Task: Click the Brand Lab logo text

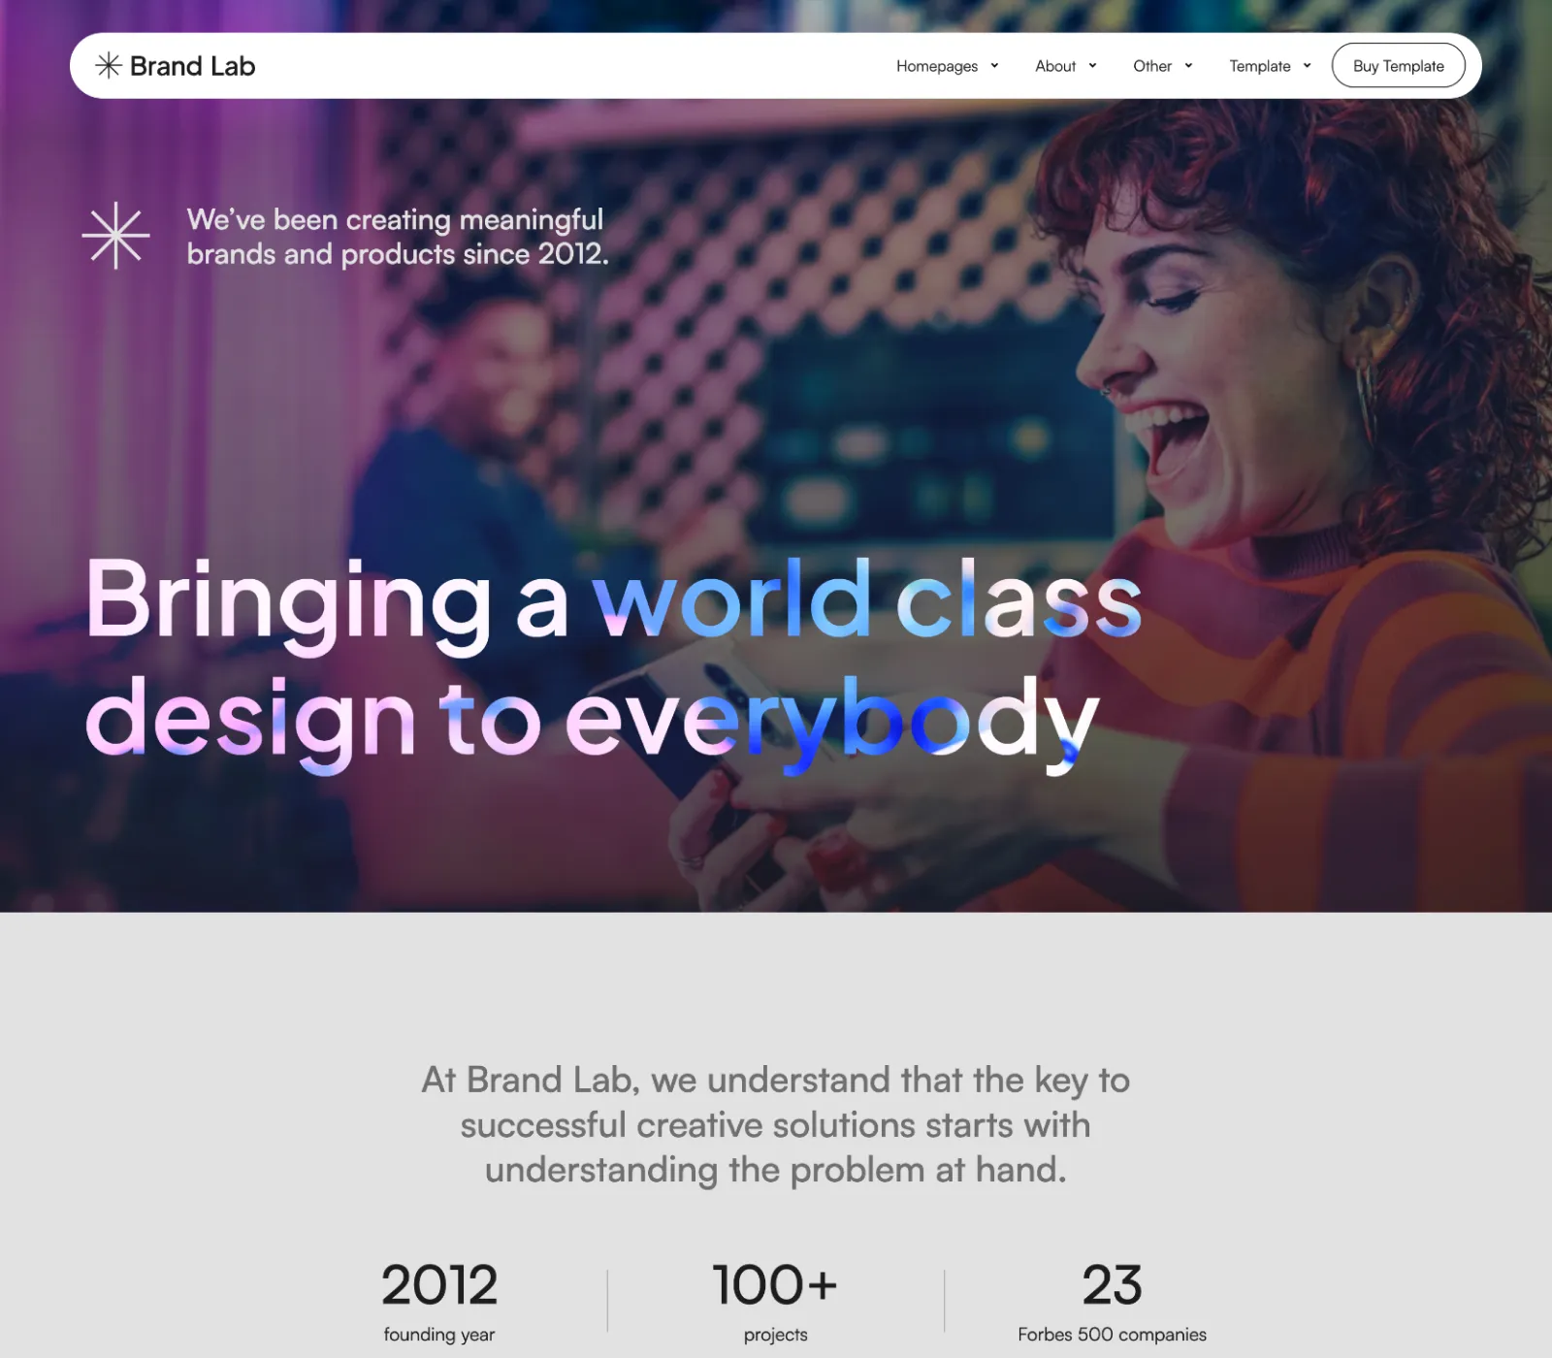Action: pyautogui.click(x=192, y=66)
